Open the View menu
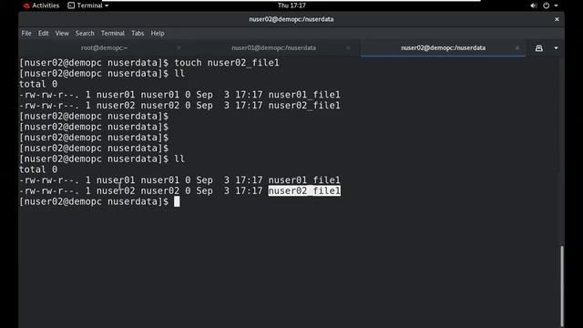Image resolution: width=583 pixels, height=328 pixels. (x=62, y=33)
